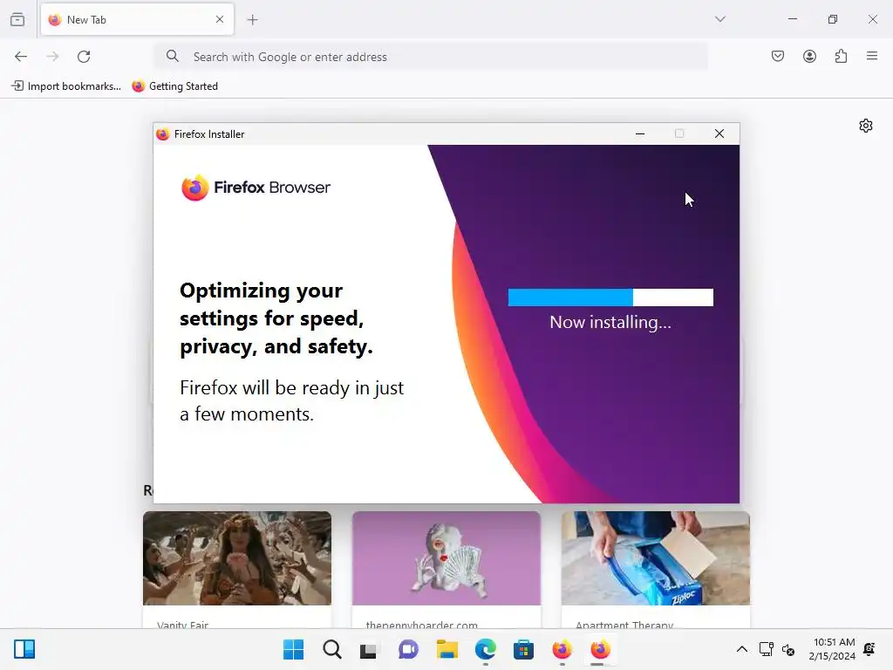This screenshot has width=893, height=670.
Task: Open thepennyhoarder.com story thumbnail
Action: pyautogui.click(x=446, y=558)
